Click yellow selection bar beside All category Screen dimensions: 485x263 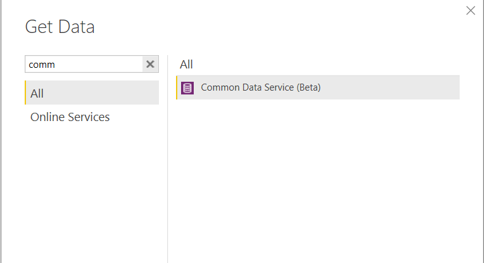coord(25,93)
